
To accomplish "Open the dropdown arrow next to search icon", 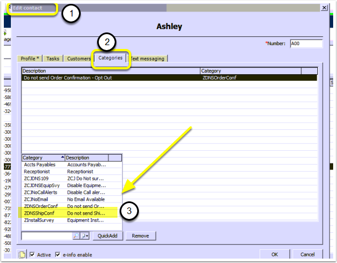I will (x=85, y=236).
